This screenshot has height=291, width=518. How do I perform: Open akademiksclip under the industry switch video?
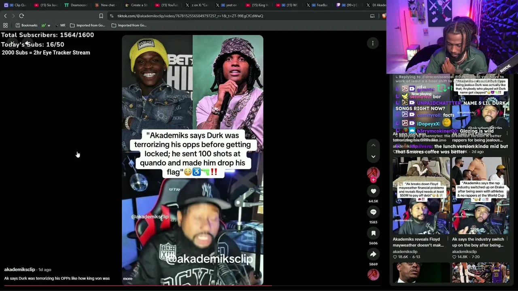465,251
